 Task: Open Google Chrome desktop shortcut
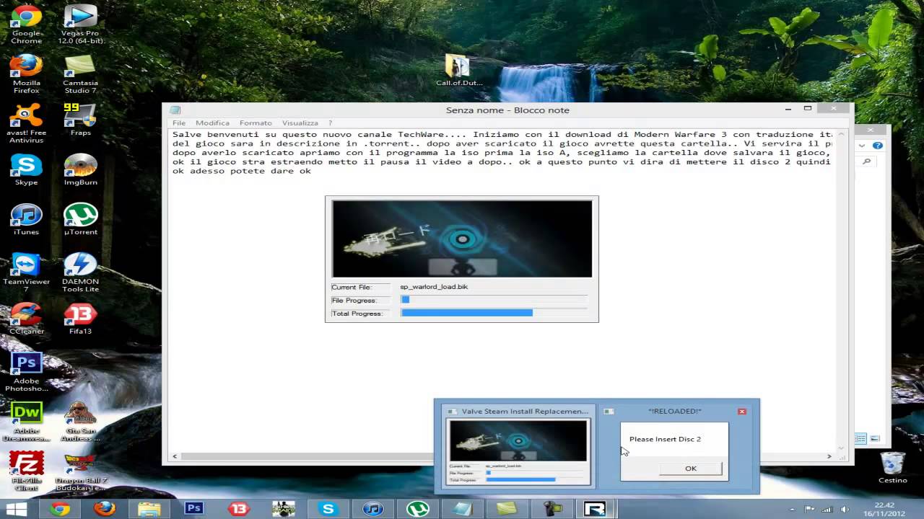coord(26,25)
